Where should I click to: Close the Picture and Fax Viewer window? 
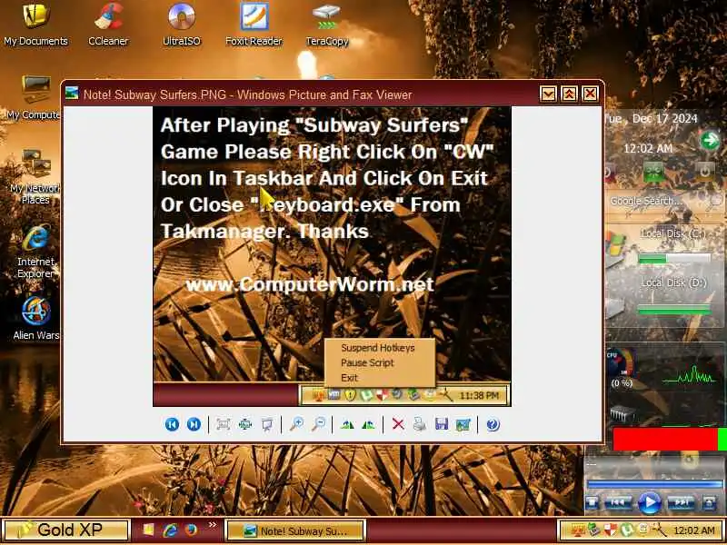(590, 94)
